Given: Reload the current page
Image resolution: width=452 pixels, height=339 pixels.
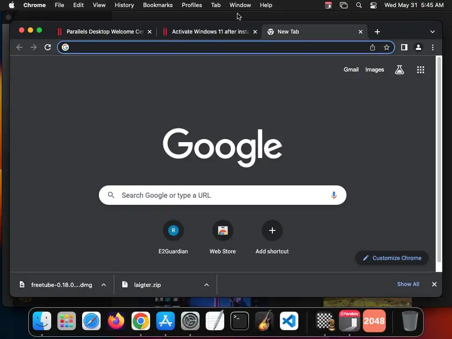Looking at the screenshot, I should coord(48,47).
